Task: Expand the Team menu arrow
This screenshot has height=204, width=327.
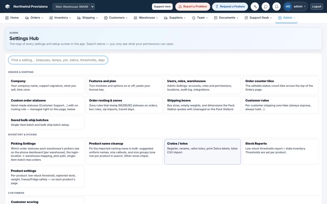Action: [207, 18]
